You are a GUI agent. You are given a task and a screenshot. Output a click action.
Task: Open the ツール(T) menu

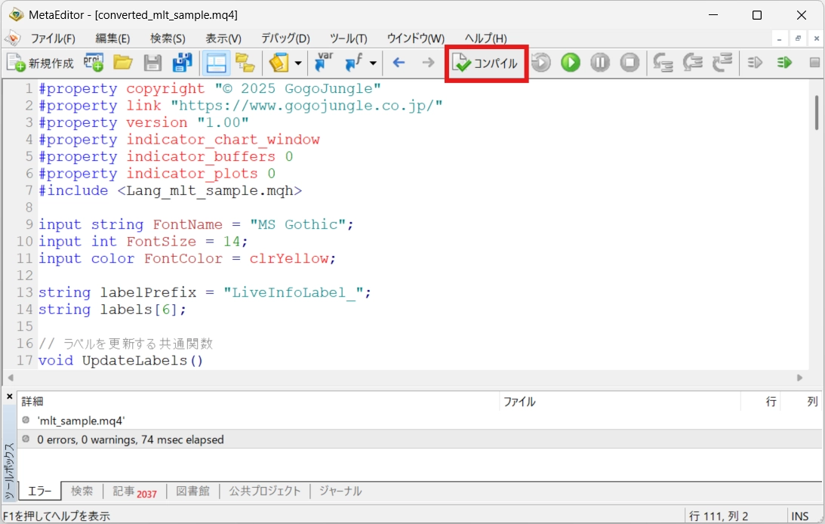(348, 39)
